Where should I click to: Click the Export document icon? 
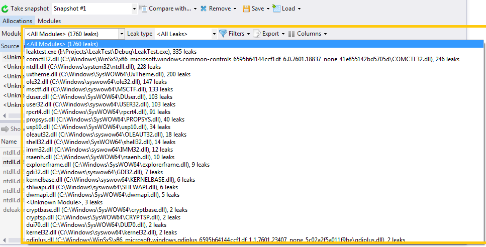pyautogui.click(x=256, y=34)
